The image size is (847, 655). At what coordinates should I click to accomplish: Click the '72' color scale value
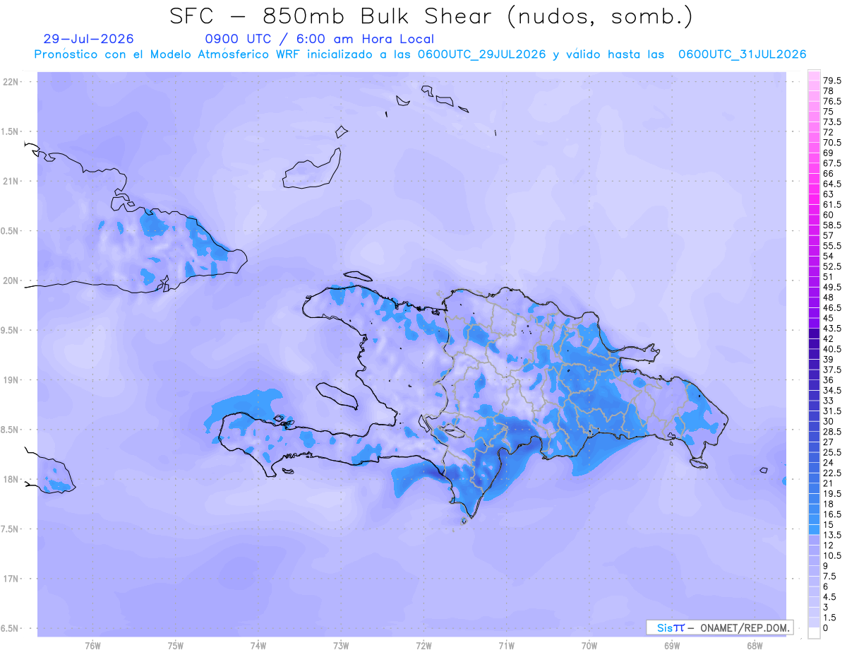(x=828, y=132)
